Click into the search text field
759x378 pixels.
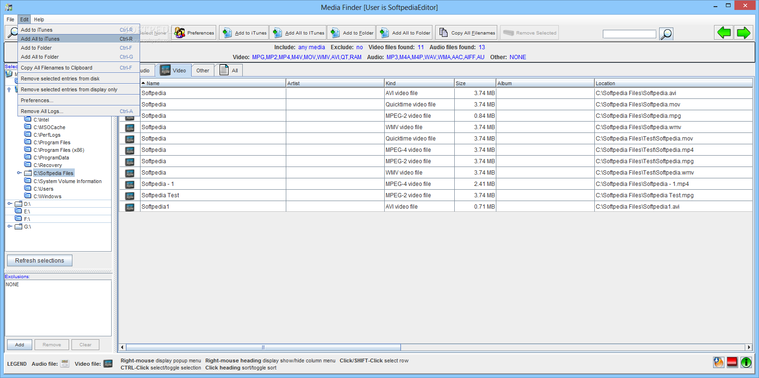coord(629,34)
